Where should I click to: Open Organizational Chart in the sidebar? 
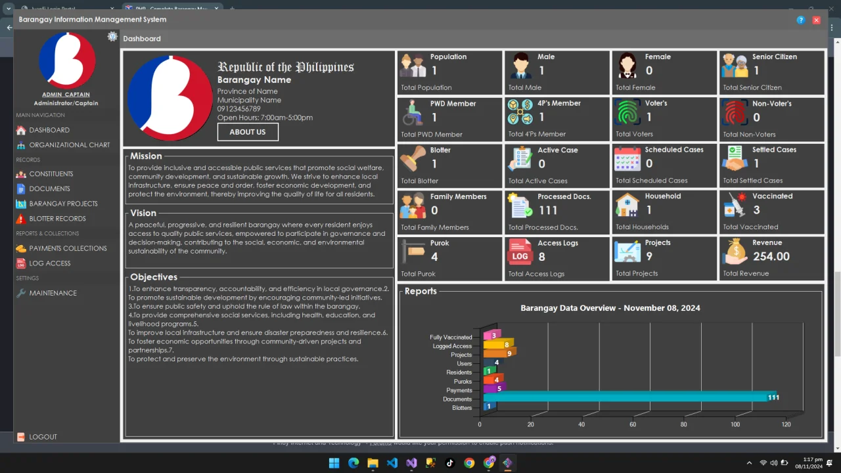point(63,145)
